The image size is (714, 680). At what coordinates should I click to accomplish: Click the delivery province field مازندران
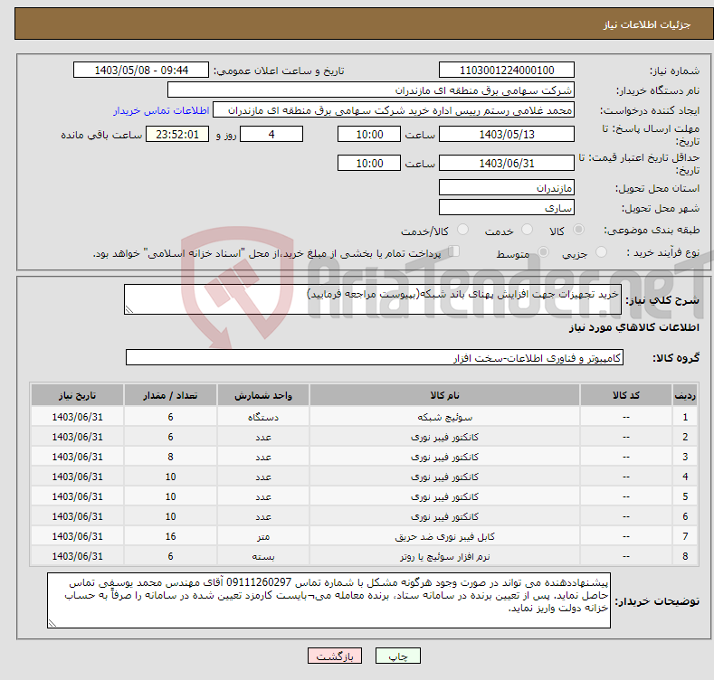click(507, 187)
